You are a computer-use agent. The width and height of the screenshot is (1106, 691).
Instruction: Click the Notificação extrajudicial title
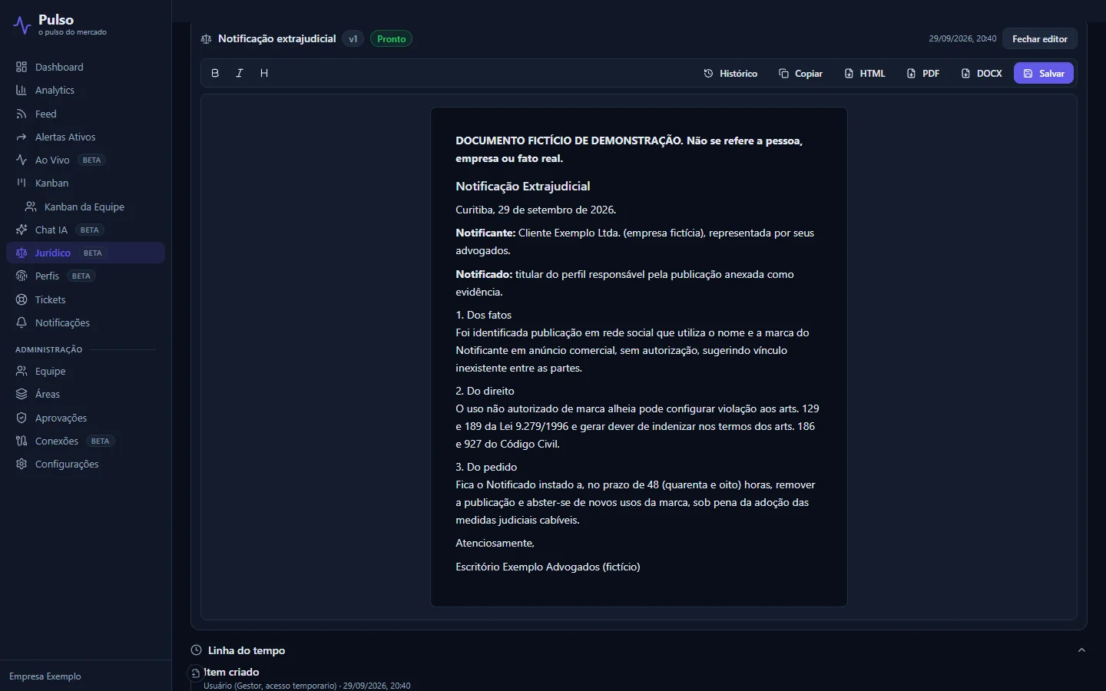(x=277, y=38)
